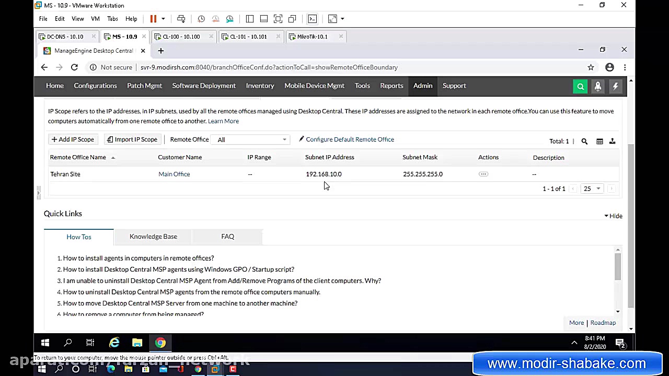Open the Patch Mgmt menu
The image size is (669, 376).
coord(144,86)
